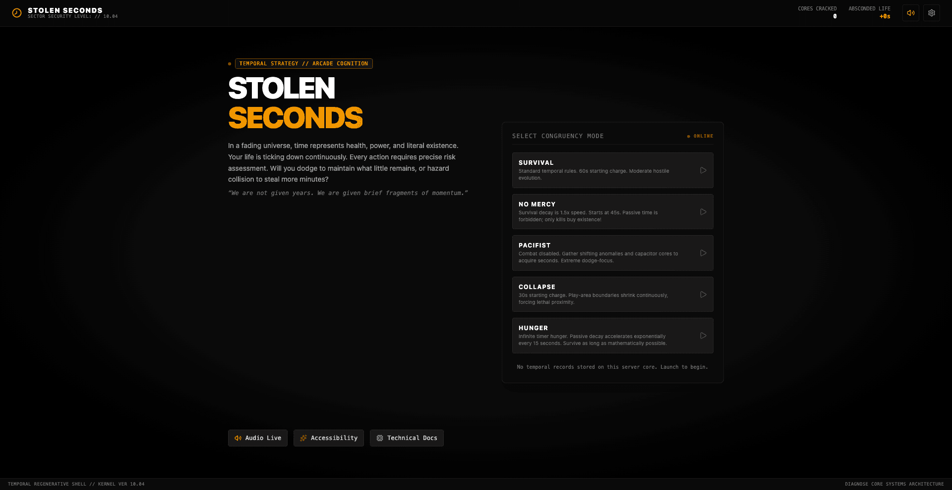The image size is (952, 490).
Task: Click the clock logo icon in the header
Action: coord(17,13)
